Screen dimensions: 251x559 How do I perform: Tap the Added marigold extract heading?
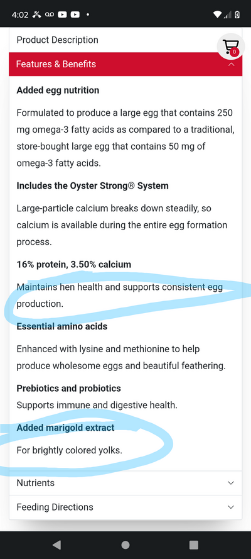pos(65,428)
